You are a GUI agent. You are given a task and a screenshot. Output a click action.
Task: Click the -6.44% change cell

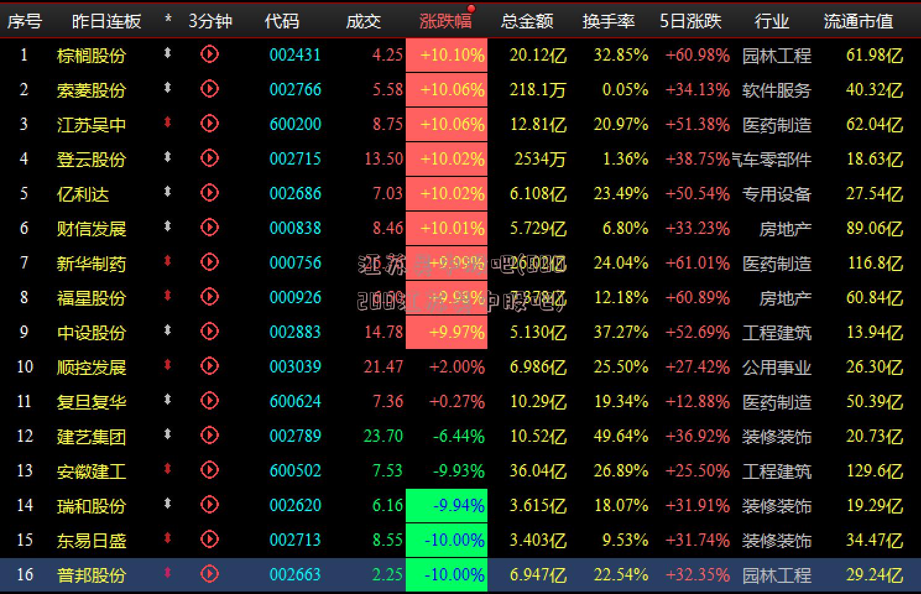pyautogui.click(x=458, y=436)
